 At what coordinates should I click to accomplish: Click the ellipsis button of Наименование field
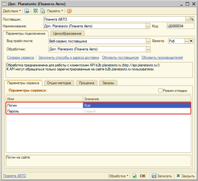tap(148, 26)
